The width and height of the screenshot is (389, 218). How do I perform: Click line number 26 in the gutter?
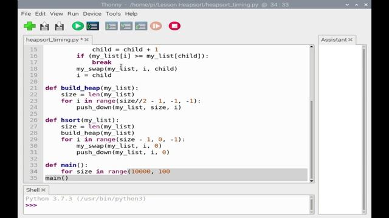pos(33,120)
